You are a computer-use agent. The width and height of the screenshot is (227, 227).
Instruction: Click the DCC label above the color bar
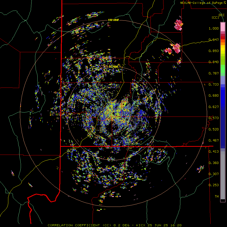221,15
